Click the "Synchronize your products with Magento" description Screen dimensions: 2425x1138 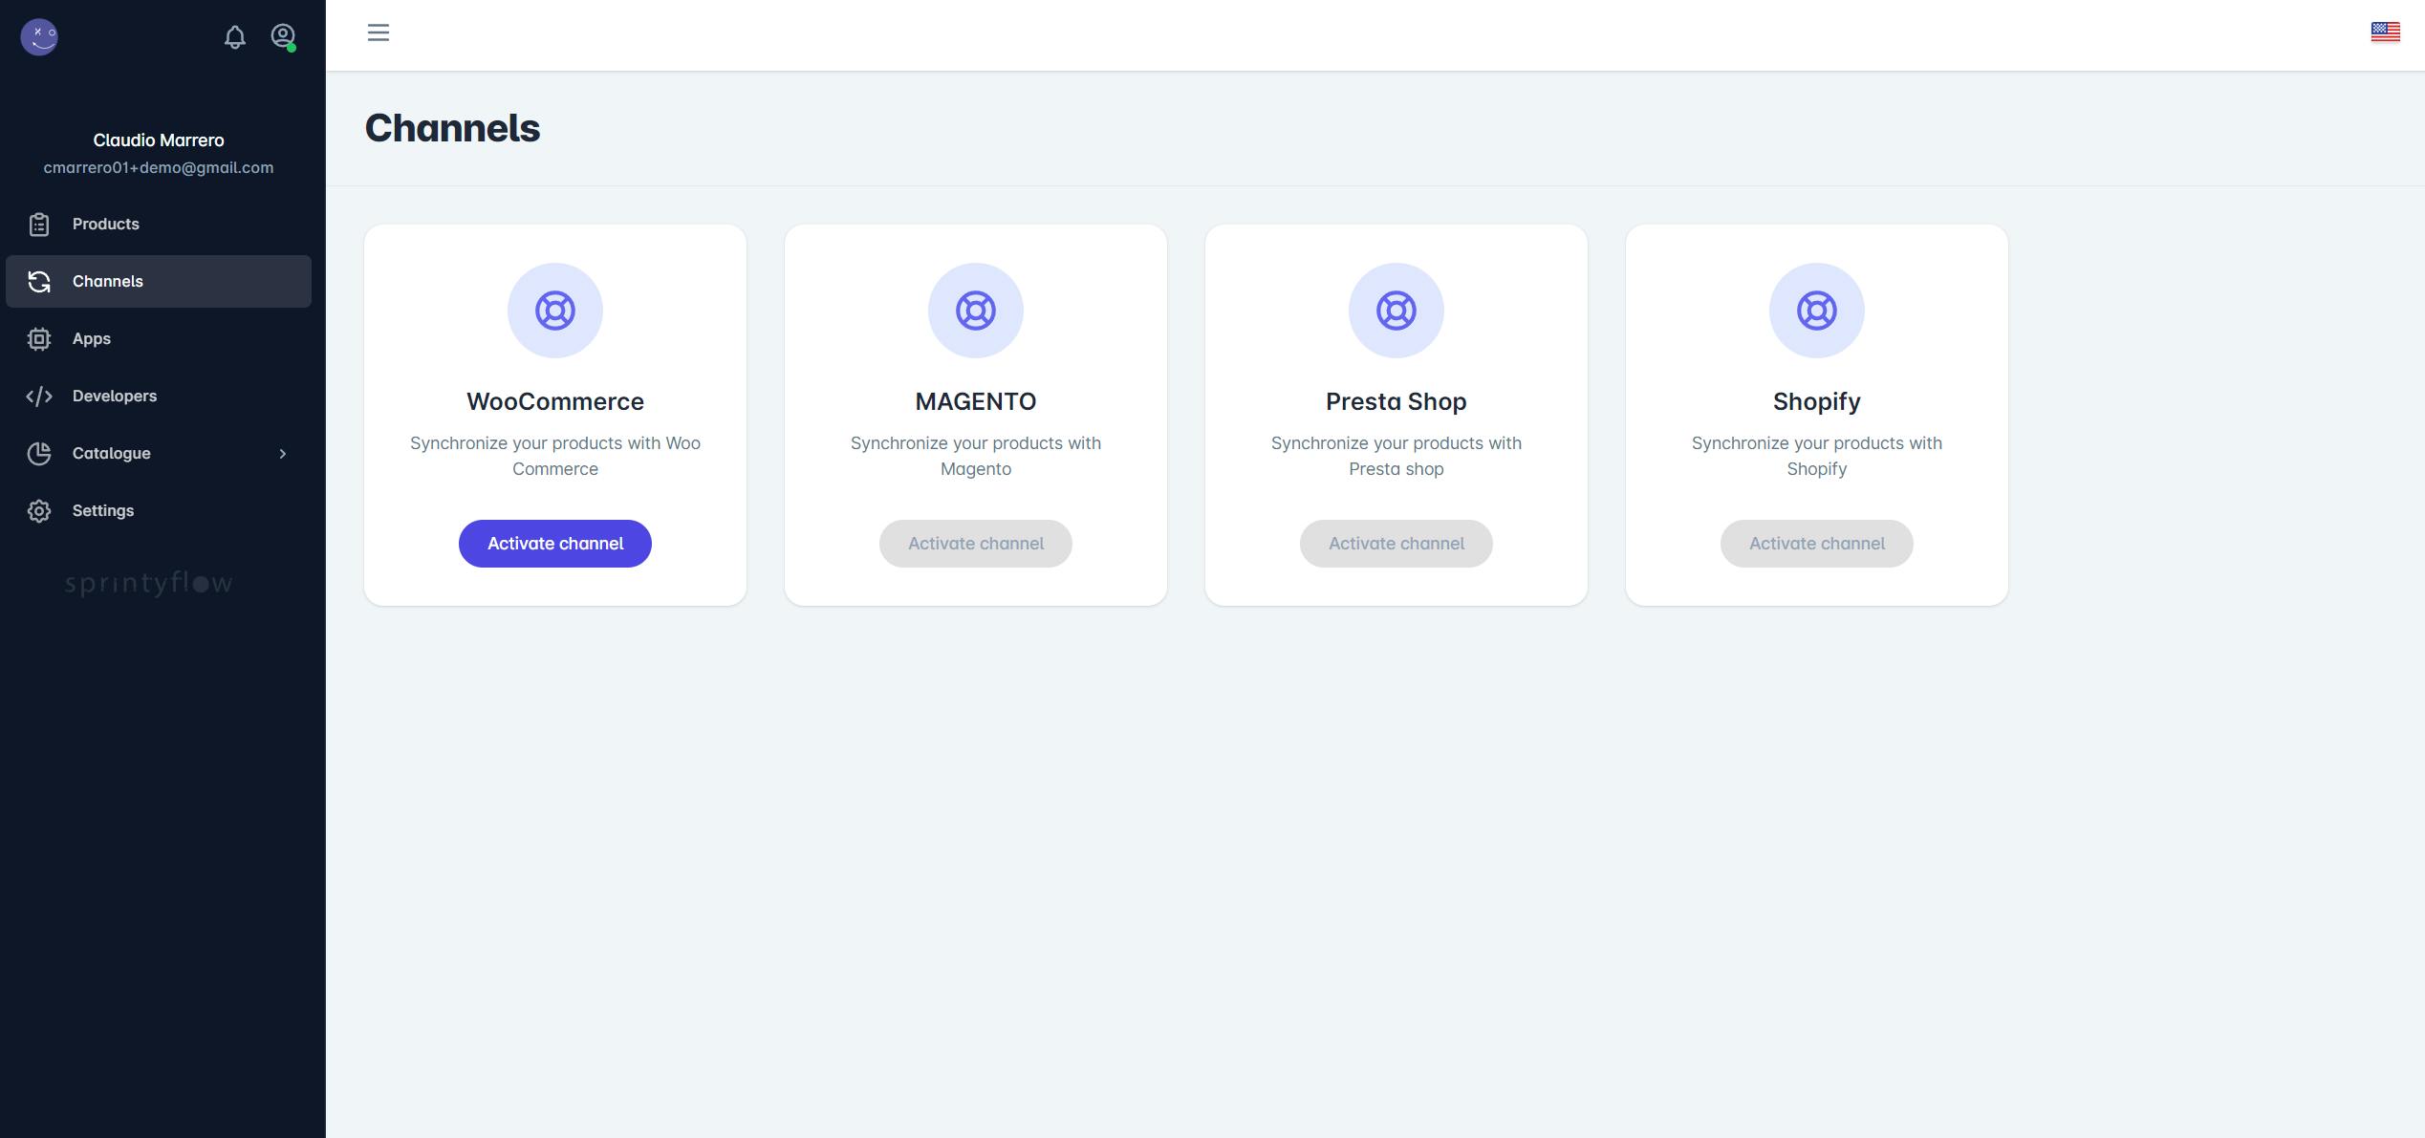coord(976,456)
